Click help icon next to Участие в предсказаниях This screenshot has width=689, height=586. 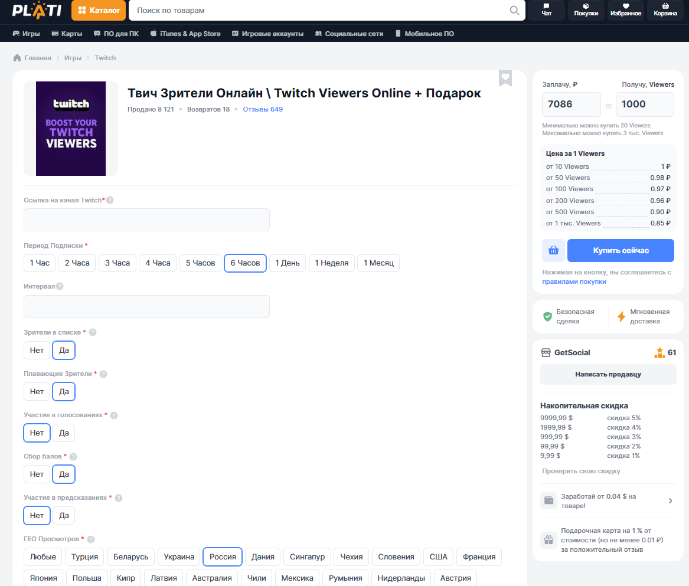(x=119, y=498)
